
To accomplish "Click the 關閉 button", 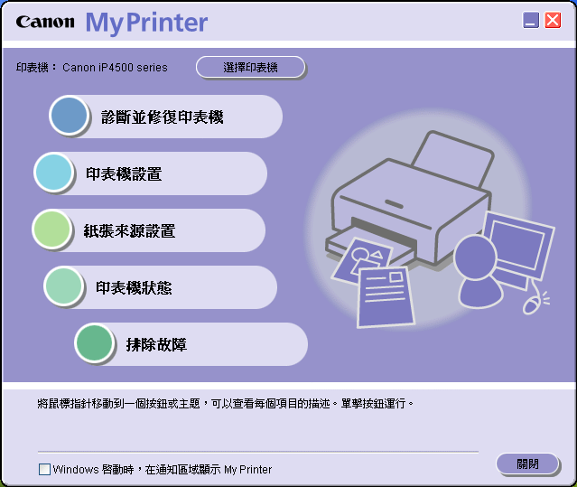I will point(527,464).
